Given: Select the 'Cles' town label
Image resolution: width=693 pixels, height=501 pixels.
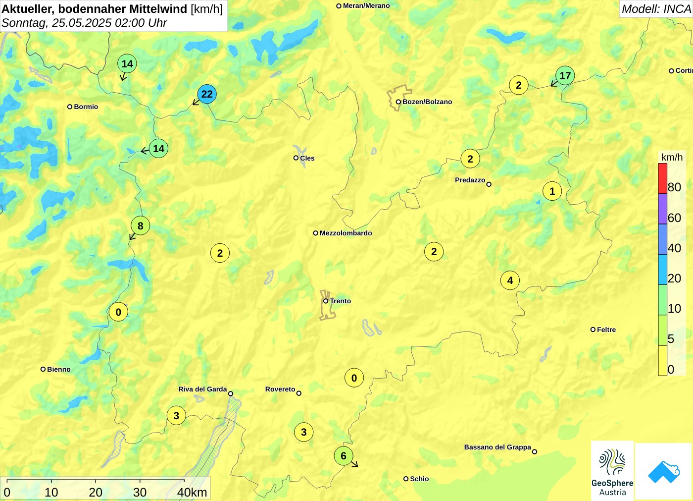Looking at the screenshot, I should tap(307, 158).
